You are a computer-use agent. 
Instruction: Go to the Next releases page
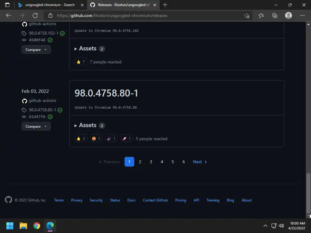click(x=200, y=162)
